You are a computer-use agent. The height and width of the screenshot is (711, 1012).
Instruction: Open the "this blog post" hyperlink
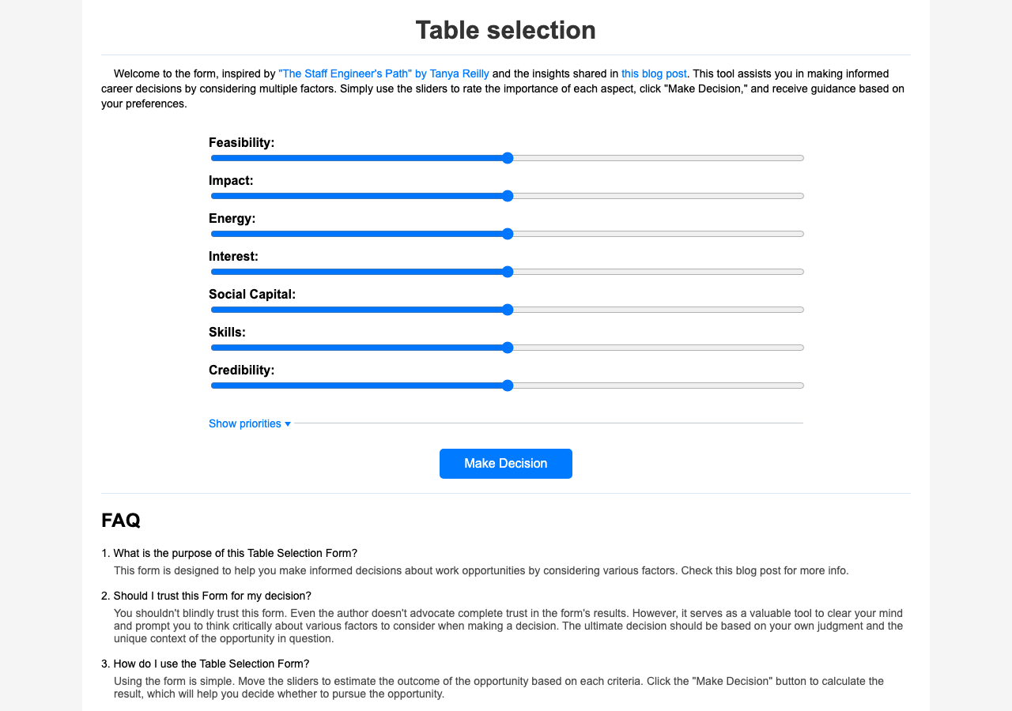tap(653, 73)
